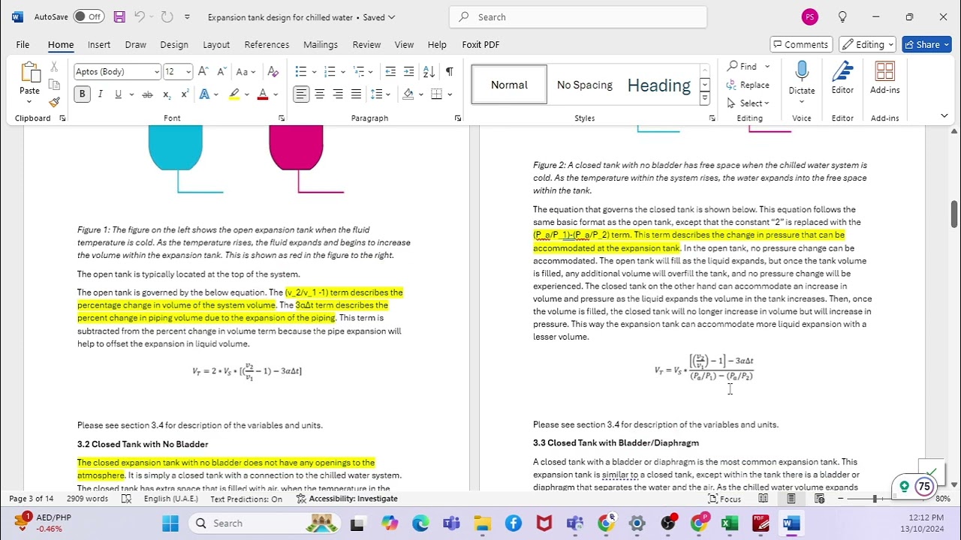Open the Add-ins icon
Screen dimensions: 961x540
885,72
